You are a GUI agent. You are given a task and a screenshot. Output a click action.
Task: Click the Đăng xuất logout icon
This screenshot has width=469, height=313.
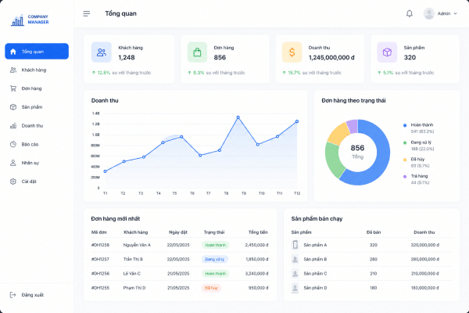point(13,295)
